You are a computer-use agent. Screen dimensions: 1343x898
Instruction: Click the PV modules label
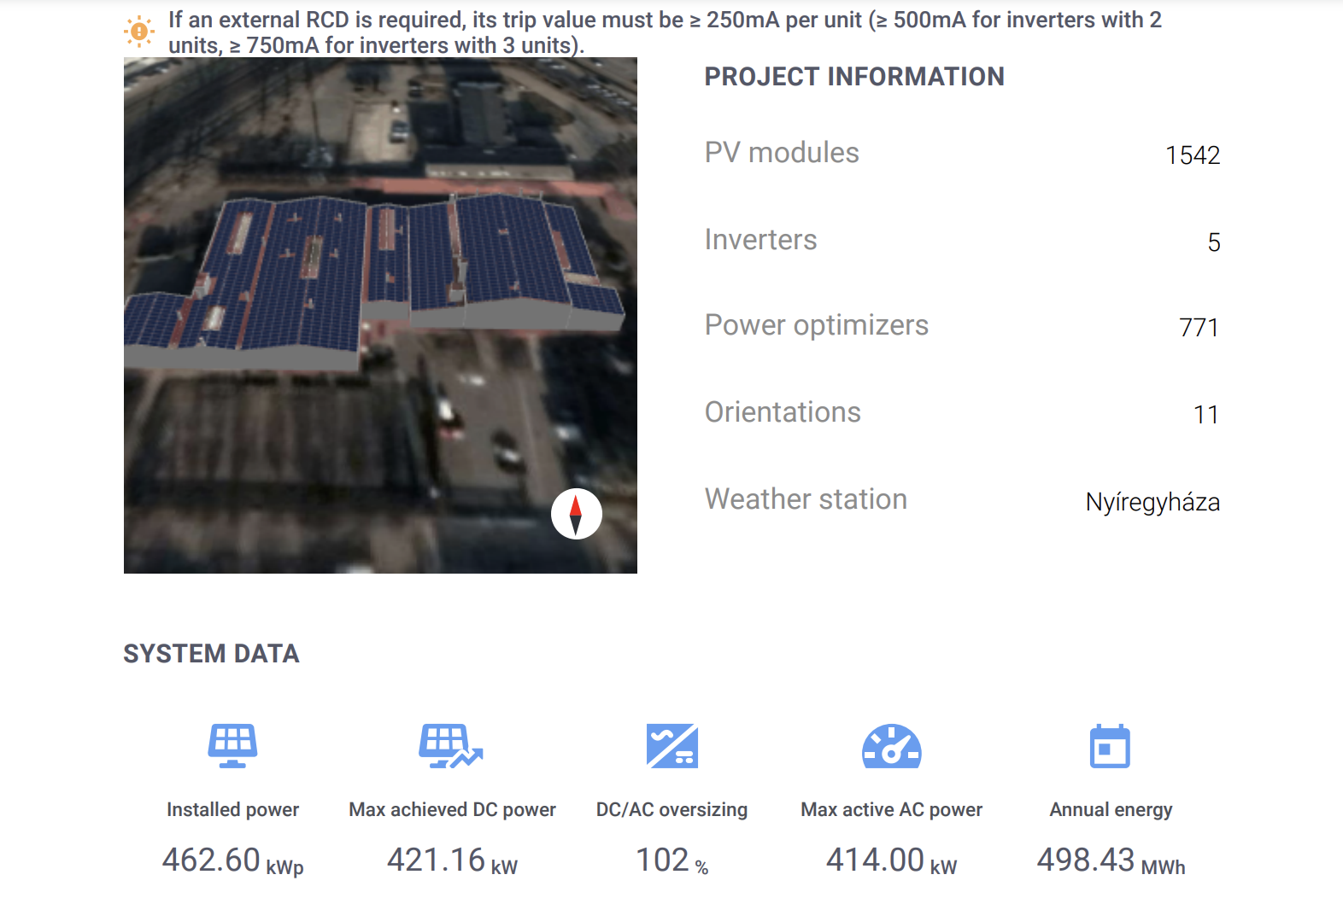[782, 153]
